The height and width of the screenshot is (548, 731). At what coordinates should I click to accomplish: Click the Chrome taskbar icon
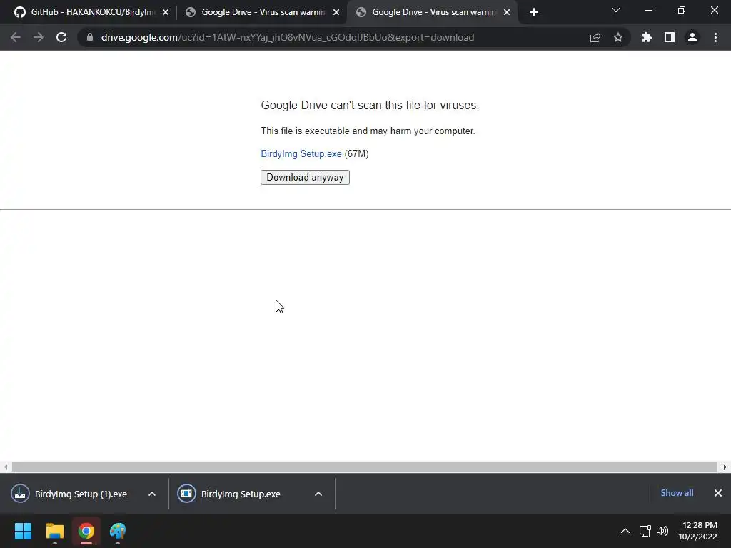[x=86, y=531]
